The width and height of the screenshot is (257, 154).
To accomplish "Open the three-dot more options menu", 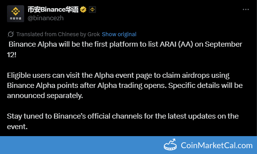I will click(x=246, y=10).
